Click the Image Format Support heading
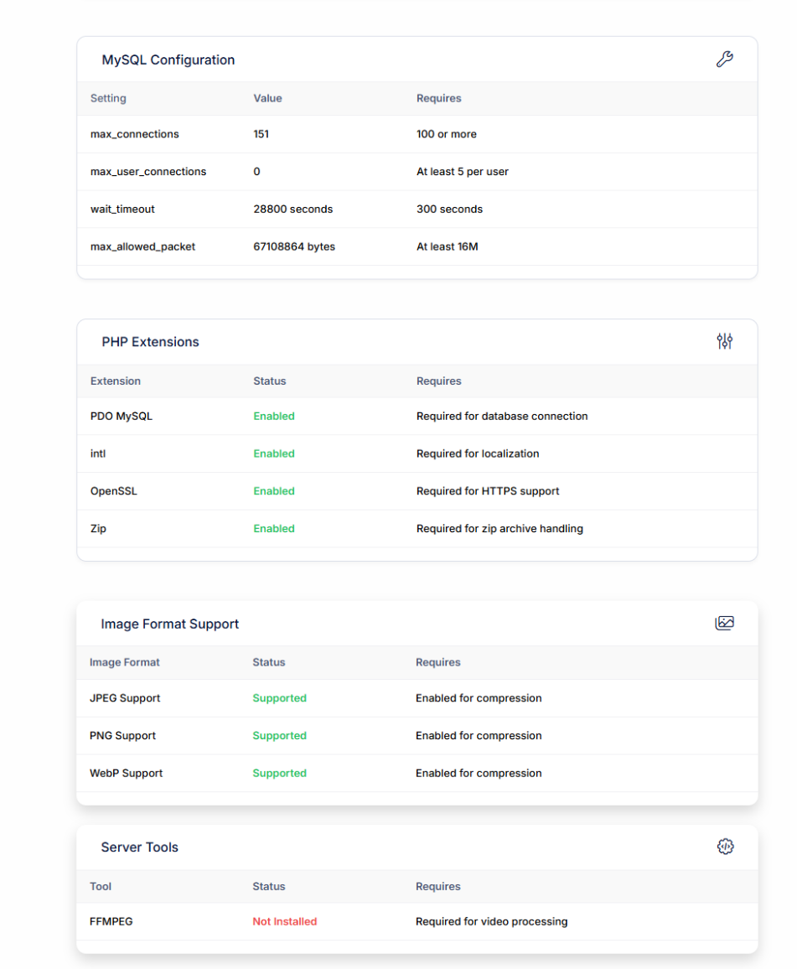797x969 pixels. [170, 624]
